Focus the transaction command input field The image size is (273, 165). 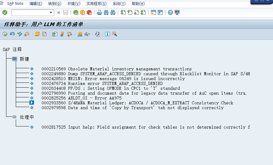30,12
